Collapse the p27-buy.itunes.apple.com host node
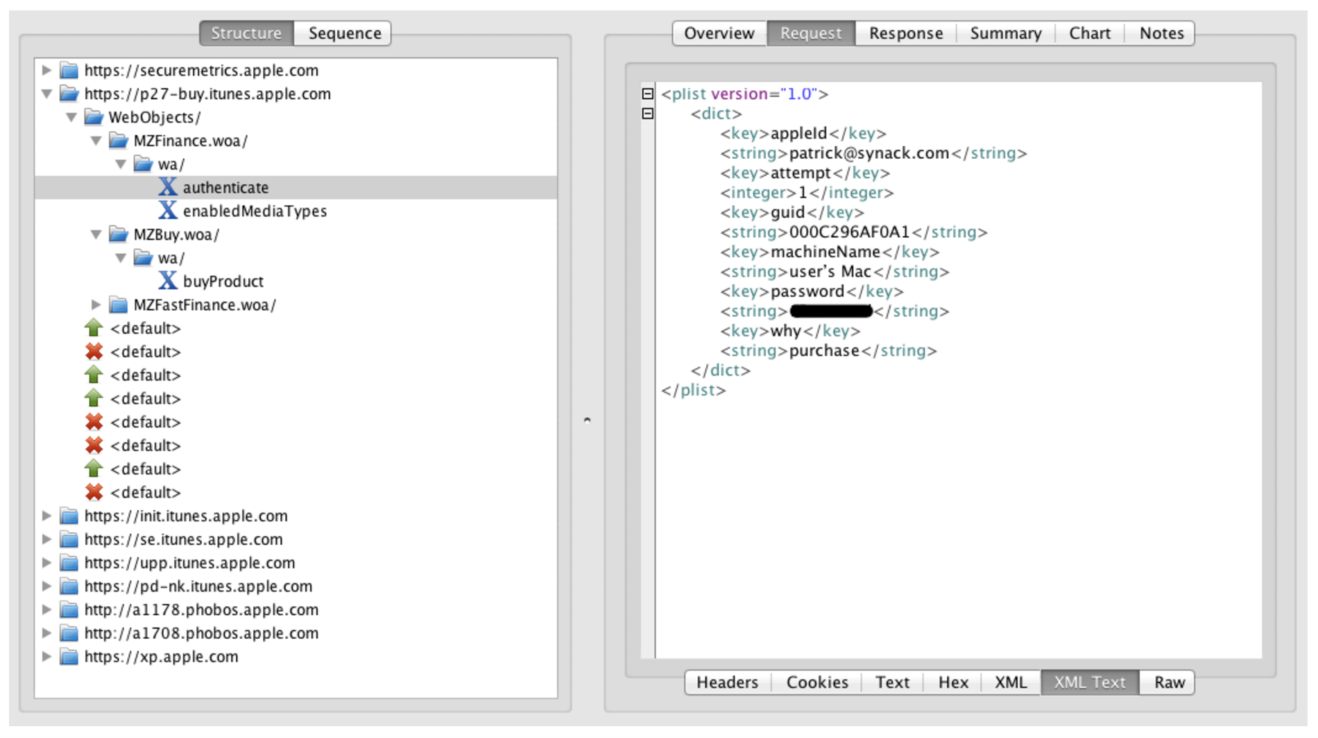 pyautogui.click(x=46, y=94)
